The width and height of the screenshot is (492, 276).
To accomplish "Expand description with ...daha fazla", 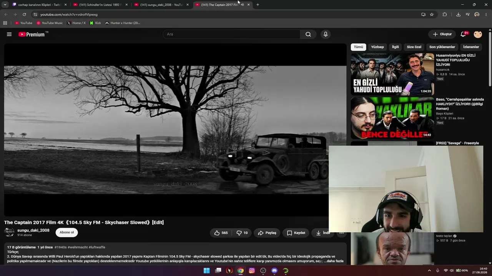I will click(334, 261).
